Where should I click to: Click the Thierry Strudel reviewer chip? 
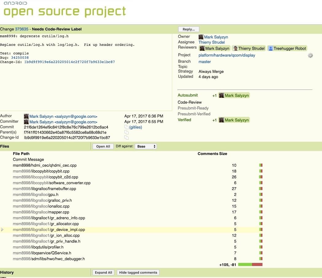point(249,48)
